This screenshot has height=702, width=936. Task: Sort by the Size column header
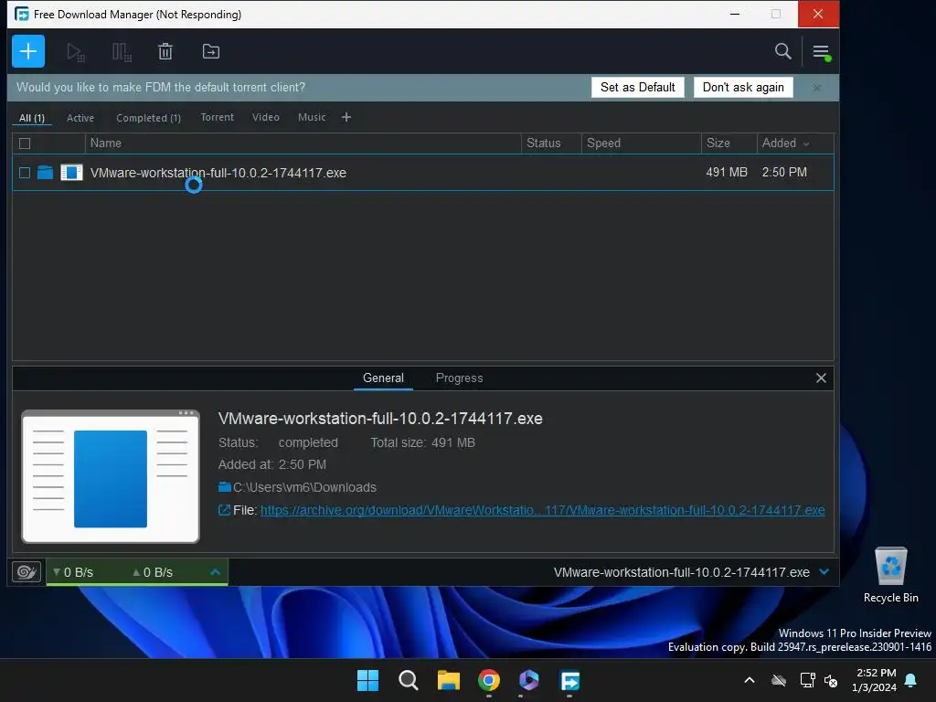coord(729,144)
